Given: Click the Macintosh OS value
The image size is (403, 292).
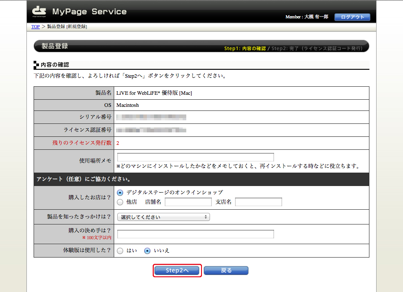Looking at the screenshot, I should (x=128, y=105).
